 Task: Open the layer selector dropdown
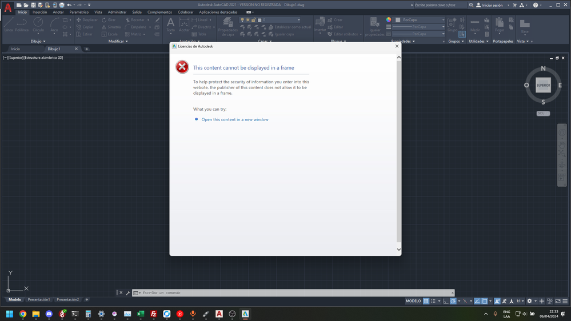(270, 20)
